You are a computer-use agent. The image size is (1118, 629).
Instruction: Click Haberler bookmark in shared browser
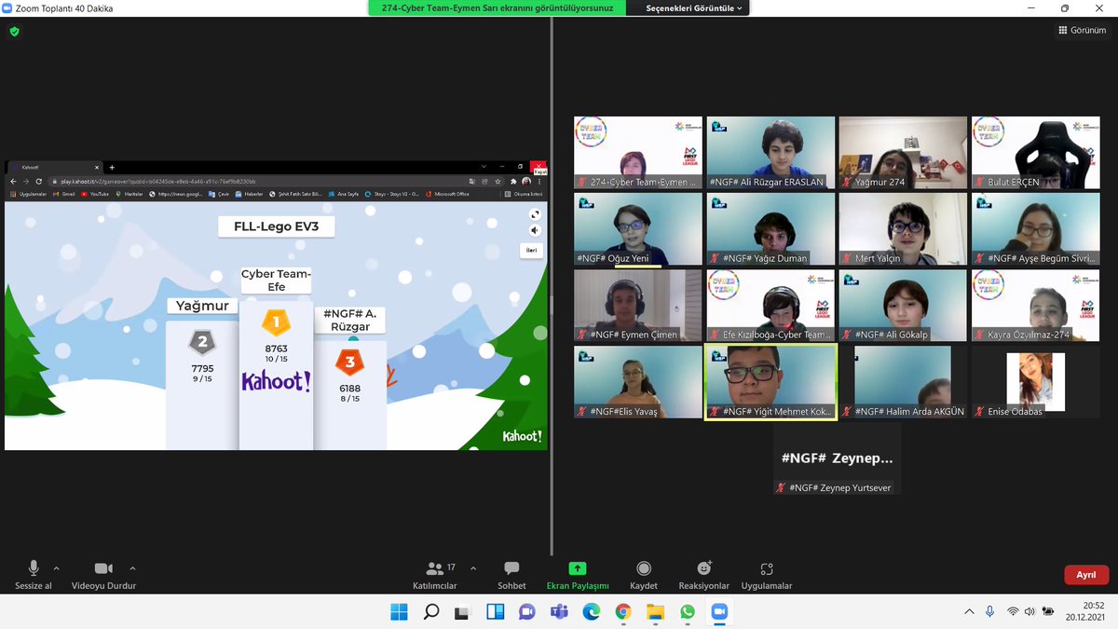[250, 194]
